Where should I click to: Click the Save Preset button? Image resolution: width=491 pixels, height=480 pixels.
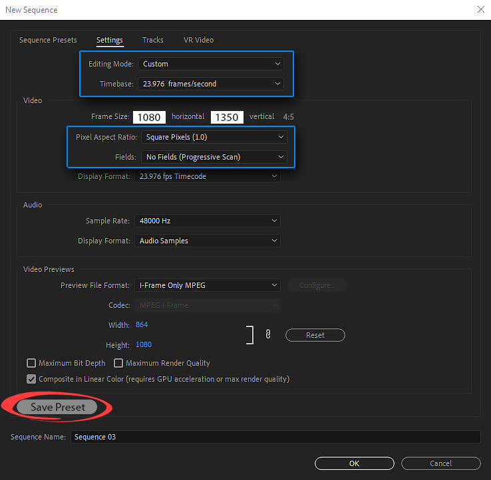[57, 407]
